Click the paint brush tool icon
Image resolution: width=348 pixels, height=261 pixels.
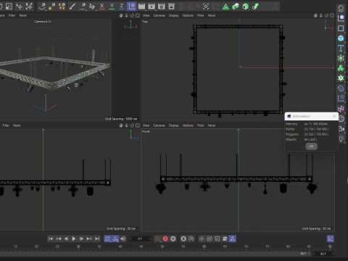pyautogui.click(x=72, y=7)
